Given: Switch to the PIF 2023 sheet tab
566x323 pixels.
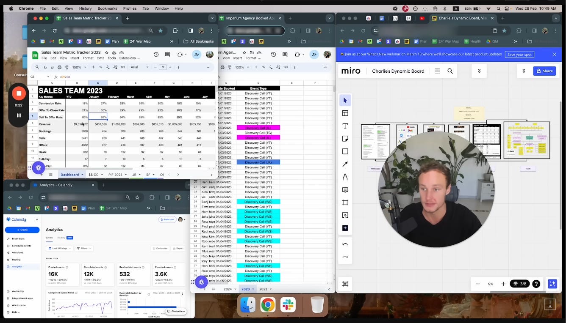Looking at the screenshot, I should pyautogui.click(x=117, y=175).
